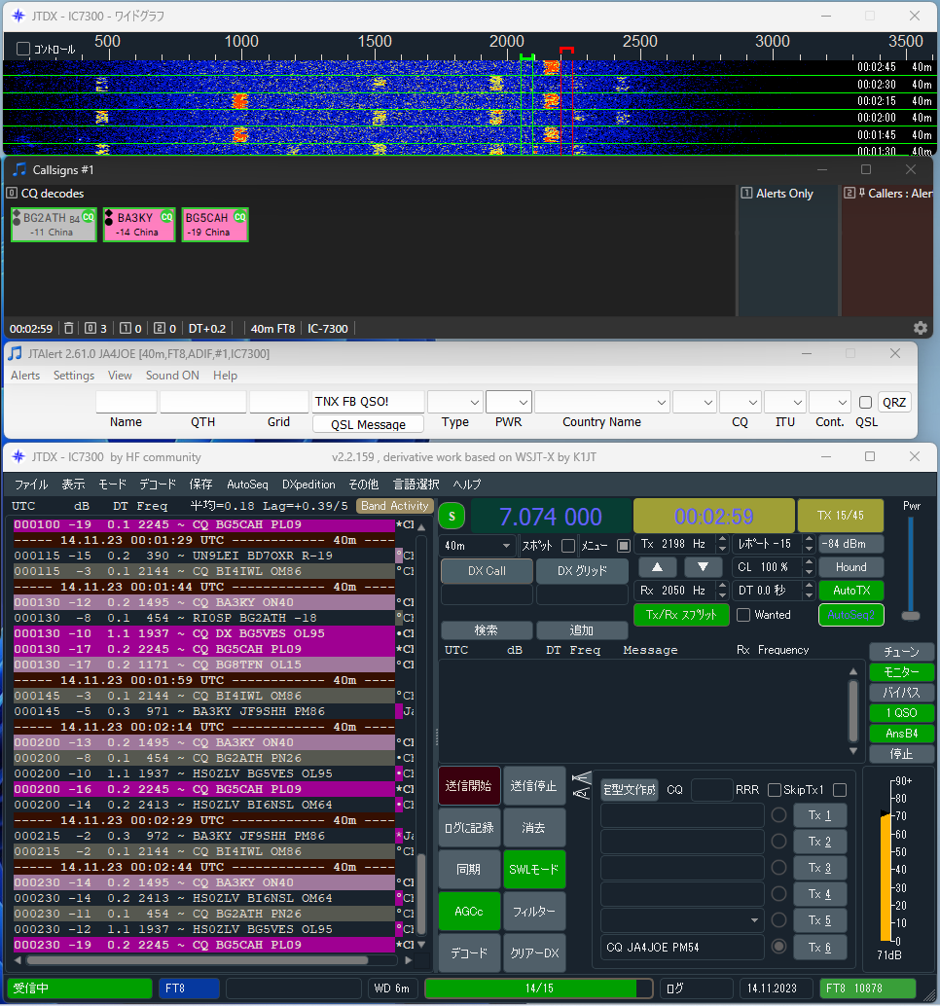The height and width of the screenshot is (1006, 940).
Task: Click the up arrow frequency button
Action: (x=657, y=567)
